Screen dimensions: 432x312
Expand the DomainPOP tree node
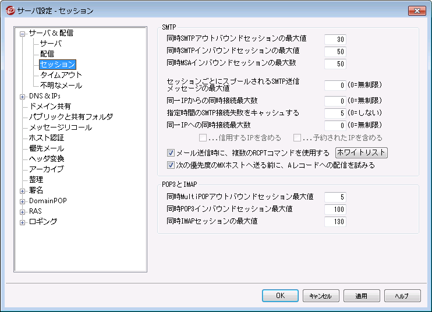click(x=23, y=201)
